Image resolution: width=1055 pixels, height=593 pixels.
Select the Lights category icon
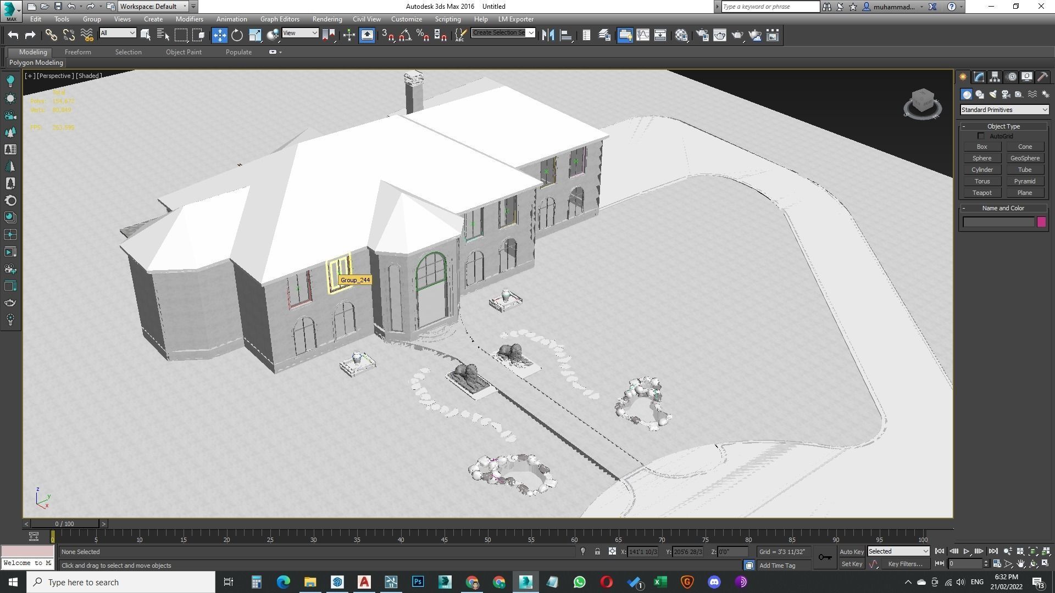coord(993,94)
